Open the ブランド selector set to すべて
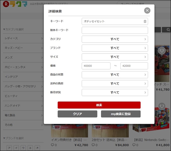171x151 pixels. point(115,48)
